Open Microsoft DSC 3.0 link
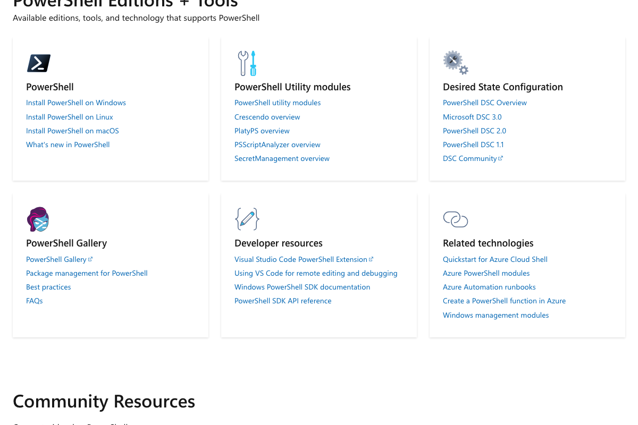This screenshot has height=425, width=638. click(x=472, y=117)
